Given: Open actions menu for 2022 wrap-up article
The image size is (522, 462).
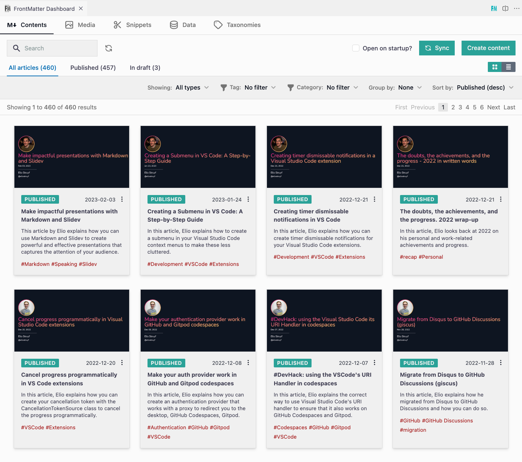Looking at the screenshot, I should (x=501, y=199).
